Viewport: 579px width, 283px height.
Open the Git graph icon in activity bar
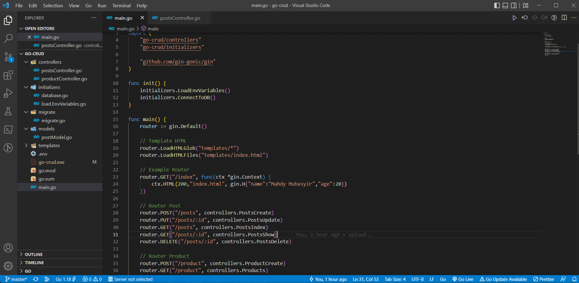8,148
